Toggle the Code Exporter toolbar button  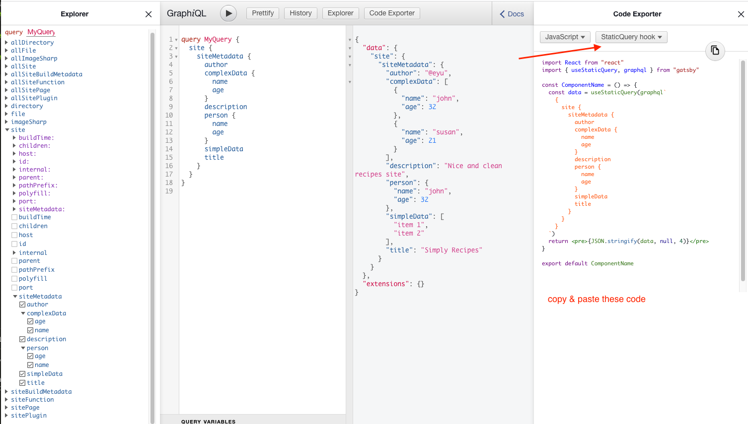click(x=391, y=13)
